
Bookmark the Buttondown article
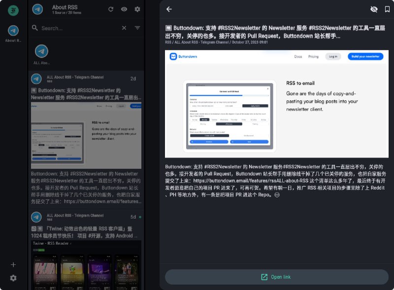[x=387, y=9]
